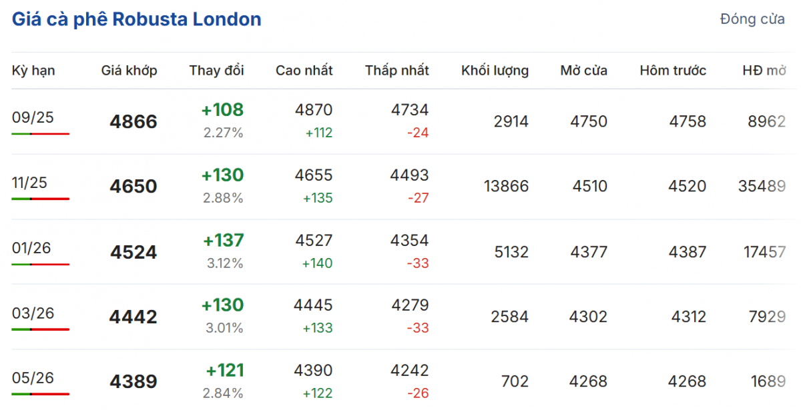
Task: Click the Khối lượng column header
Action: click(495, 70)
